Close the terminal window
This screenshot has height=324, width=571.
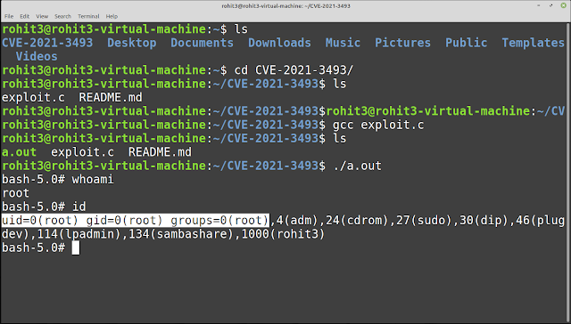pos(563,5)
